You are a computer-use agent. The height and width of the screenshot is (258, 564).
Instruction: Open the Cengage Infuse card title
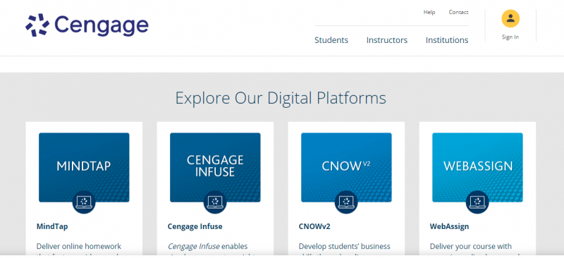click(195, 227)
